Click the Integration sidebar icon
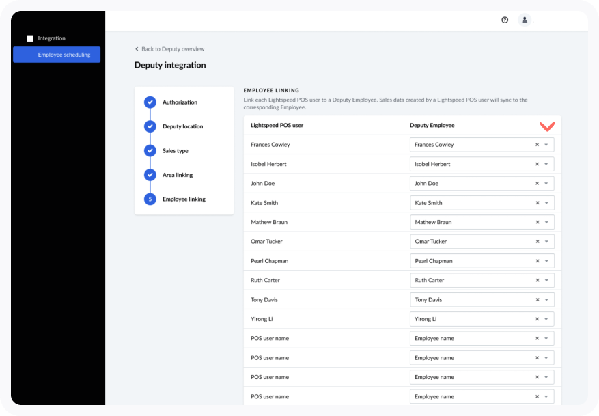 [x=30, y=38]
